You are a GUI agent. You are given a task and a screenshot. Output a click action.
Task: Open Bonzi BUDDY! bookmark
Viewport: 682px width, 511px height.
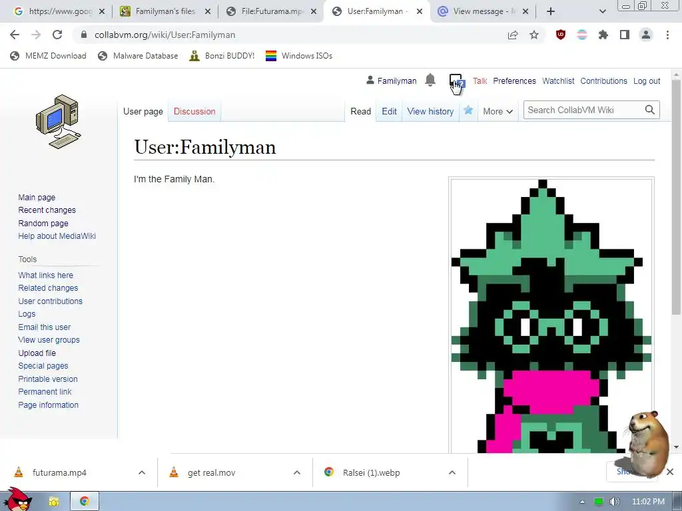[x=222, y=56]
